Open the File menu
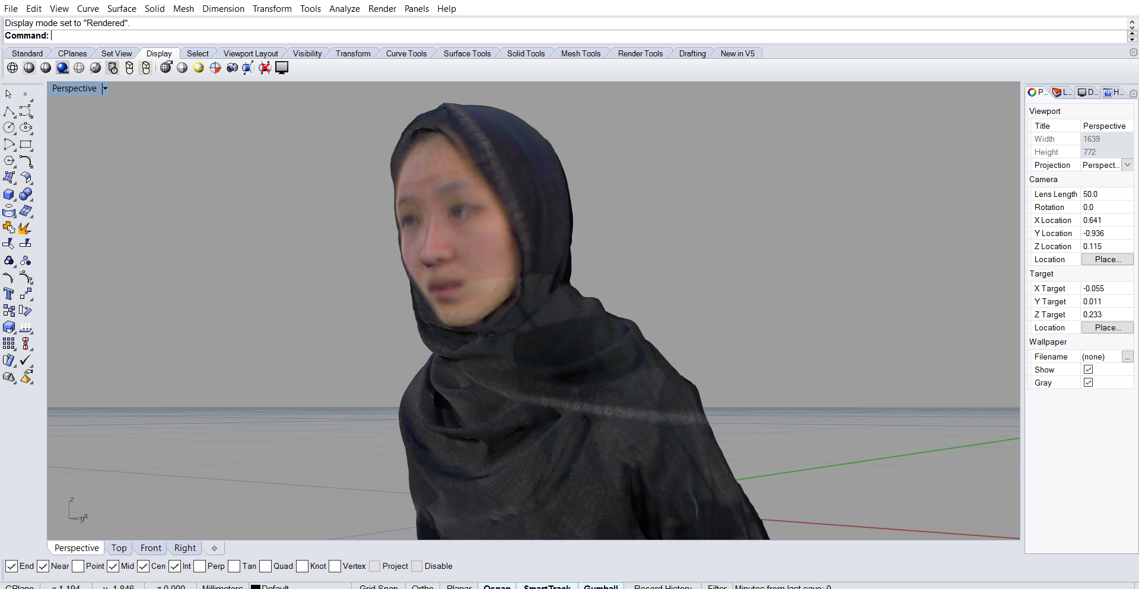This screenshot has width=1139, height=589. (x=11, y=8)
